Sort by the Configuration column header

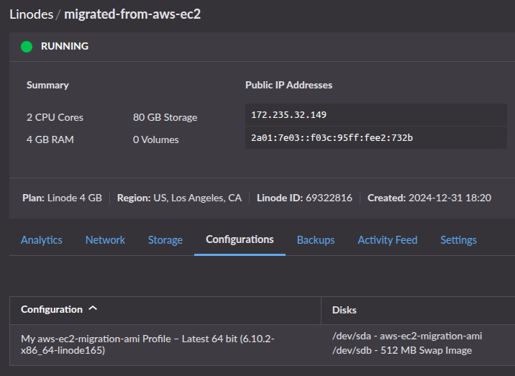(52, 309)
